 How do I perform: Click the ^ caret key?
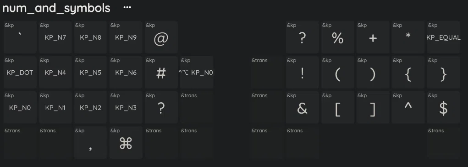pyautogui.click(x=408, y=107)
